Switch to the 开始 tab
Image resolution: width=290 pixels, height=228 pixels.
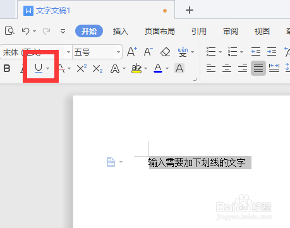(89, 31)
